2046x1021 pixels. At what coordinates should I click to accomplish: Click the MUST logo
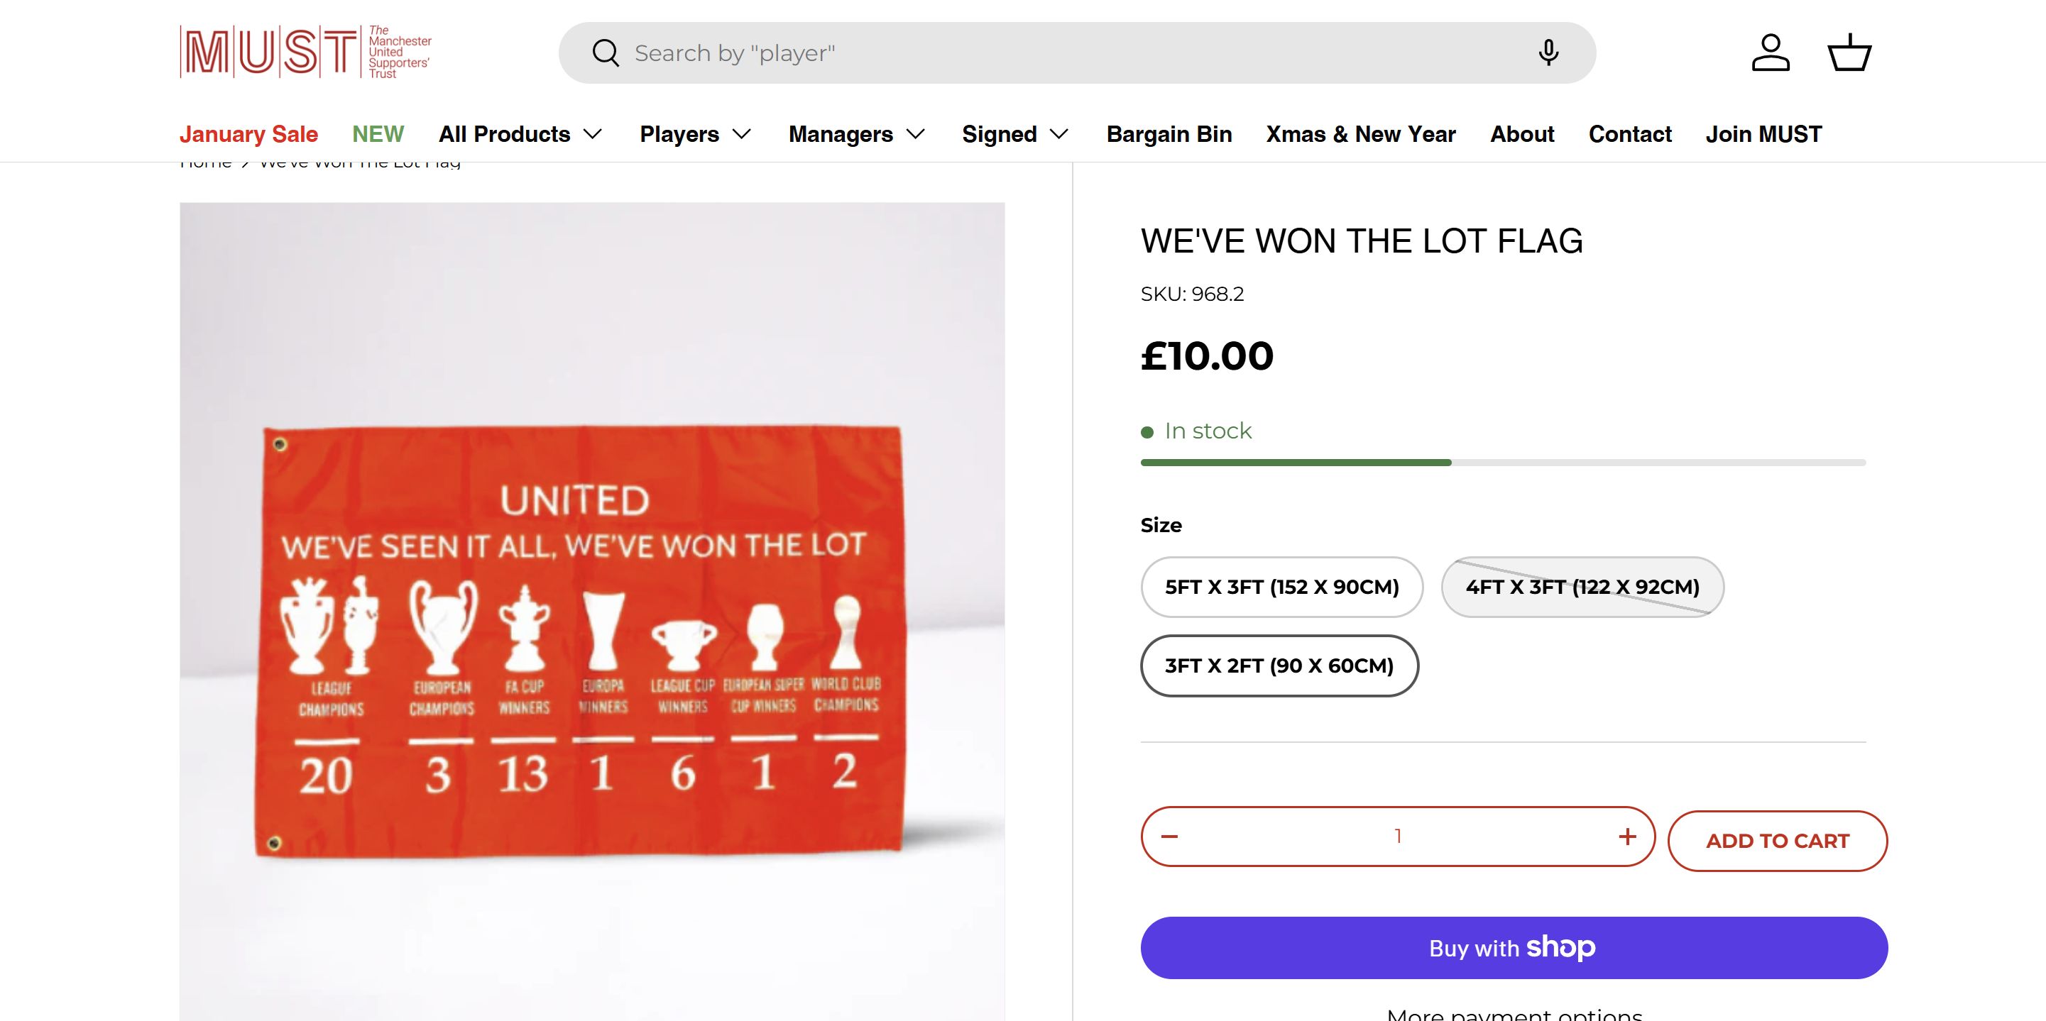[x=306, y=53]
